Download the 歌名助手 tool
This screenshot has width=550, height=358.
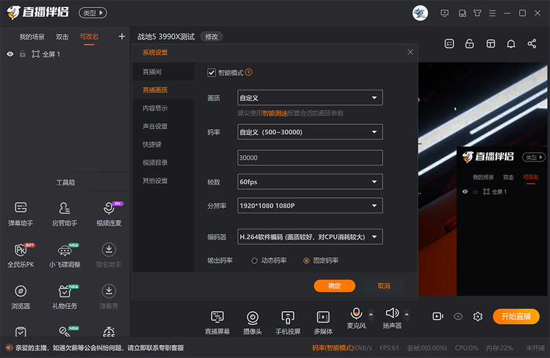(x=109, y=255)
